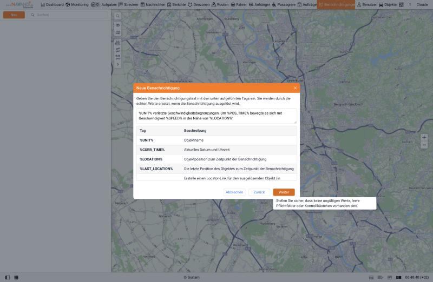Click the notification text input area

tap(216, 116)
